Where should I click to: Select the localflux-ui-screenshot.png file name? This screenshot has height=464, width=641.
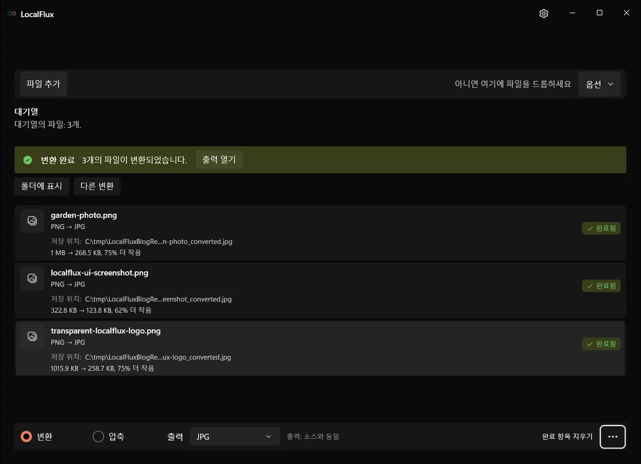point(99,273)
